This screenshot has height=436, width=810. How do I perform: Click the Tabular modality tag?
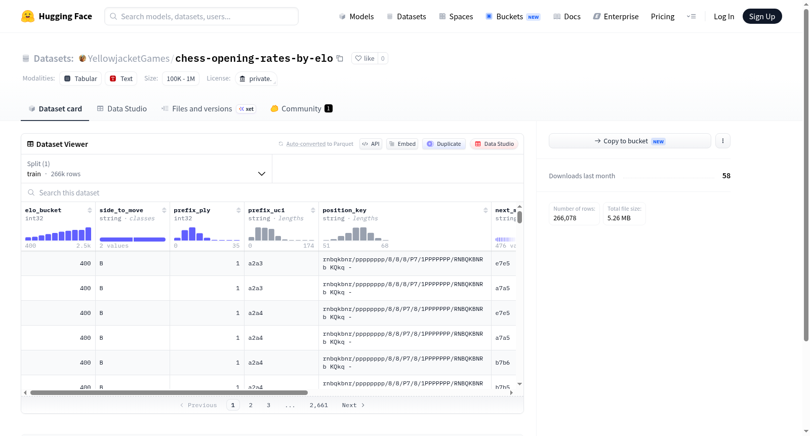point(80,78)
